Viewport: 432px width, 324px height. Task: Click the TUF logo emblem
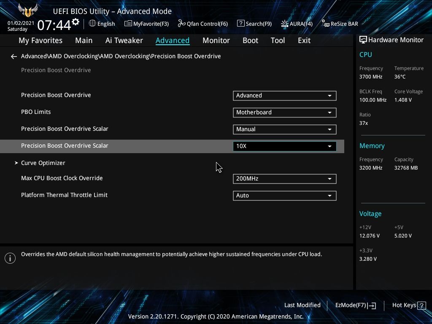pyautogui.click(x=28, y=10)
